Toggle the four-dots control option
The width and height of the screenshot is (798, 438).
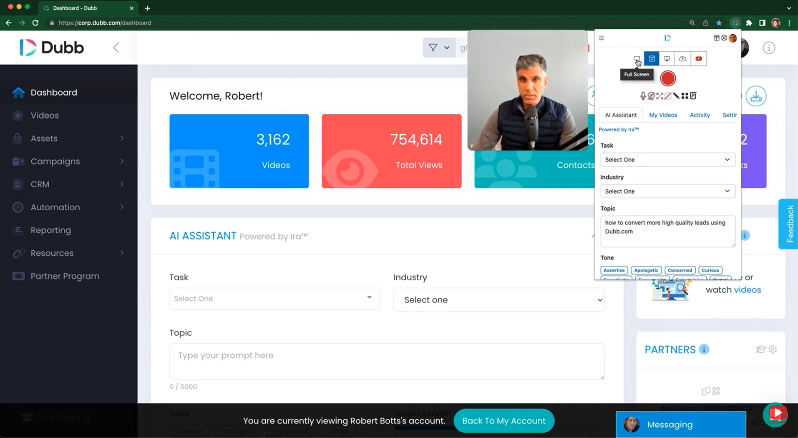pos(685,96)
